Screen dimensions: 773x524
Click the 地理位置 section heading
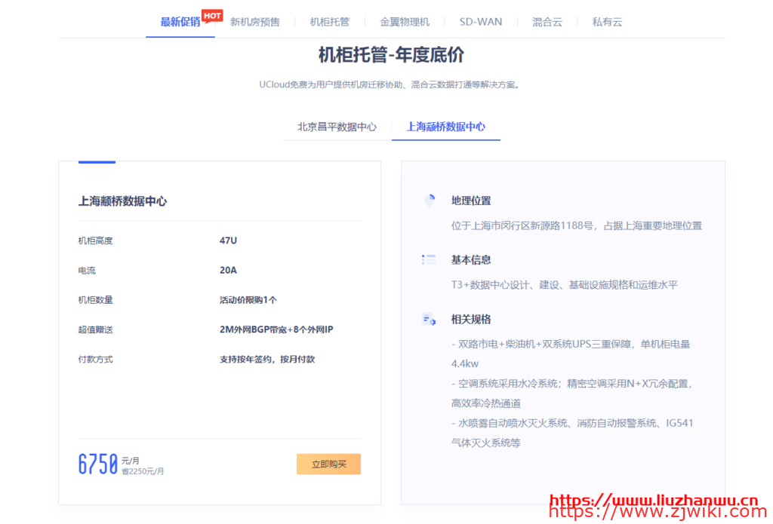point(471,201)
